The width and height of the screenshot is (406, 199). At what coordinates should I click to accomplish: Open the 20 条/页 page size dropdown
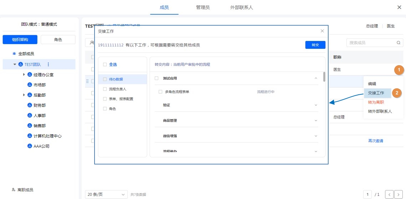(x=106, y=194)
